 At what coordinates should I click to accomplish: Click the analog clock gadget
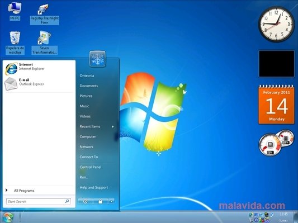(276, 24)
